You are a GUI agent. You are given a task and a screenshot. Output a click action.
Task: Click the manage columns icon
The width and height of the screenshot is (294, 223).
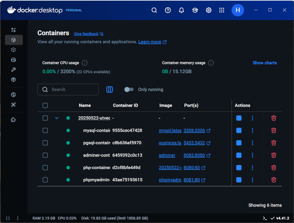pyautogui.click(x=110, y=89)
